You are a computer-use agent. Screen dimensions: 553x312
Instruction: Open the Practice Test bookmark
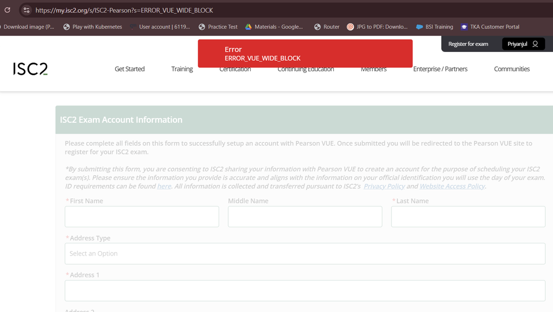218,27
